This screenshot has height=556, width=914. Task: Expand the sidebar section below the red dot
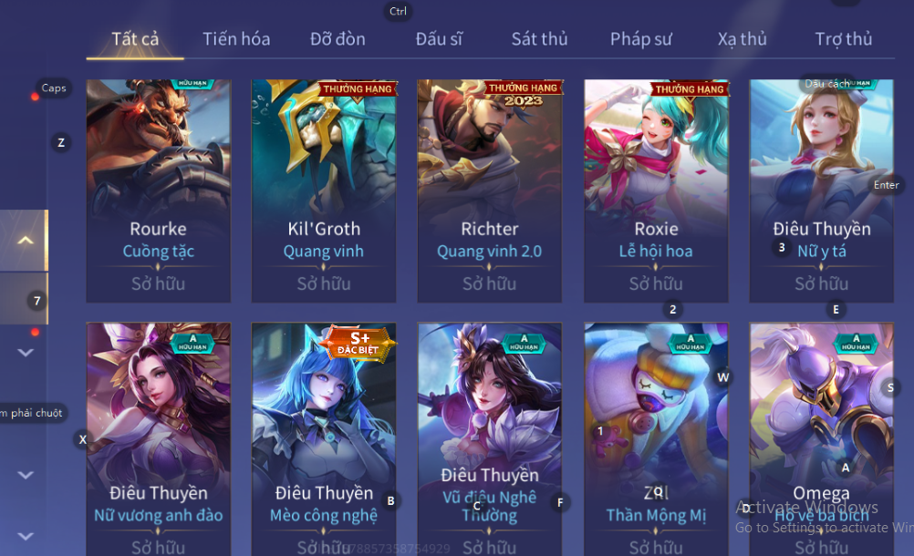tap(25, 352)
